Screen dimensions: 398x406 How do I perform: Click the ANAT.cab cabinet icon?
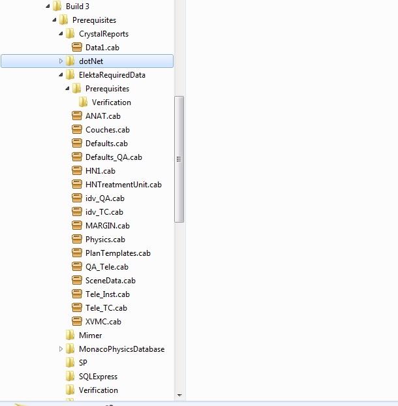click(x=77, y=116)
